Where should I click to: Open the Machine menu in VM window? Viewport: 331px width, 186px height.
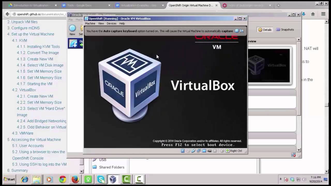click(90, 24)
